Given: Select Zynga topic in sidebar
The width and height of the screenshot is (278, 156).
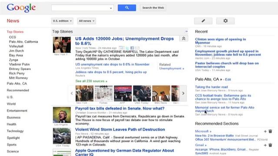Looking at the screenshot, I should click(13, 60).
